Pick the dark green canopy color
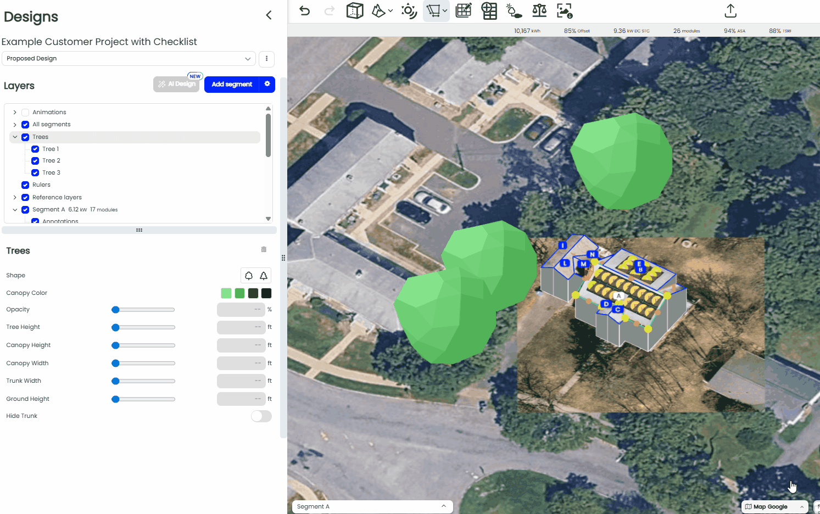The width and height of the screenshot is (820, 514). 253,293
